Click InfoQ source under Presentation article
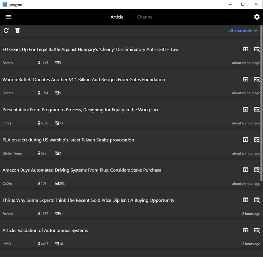This screenshot has width=263, height=257. point(7,123)
